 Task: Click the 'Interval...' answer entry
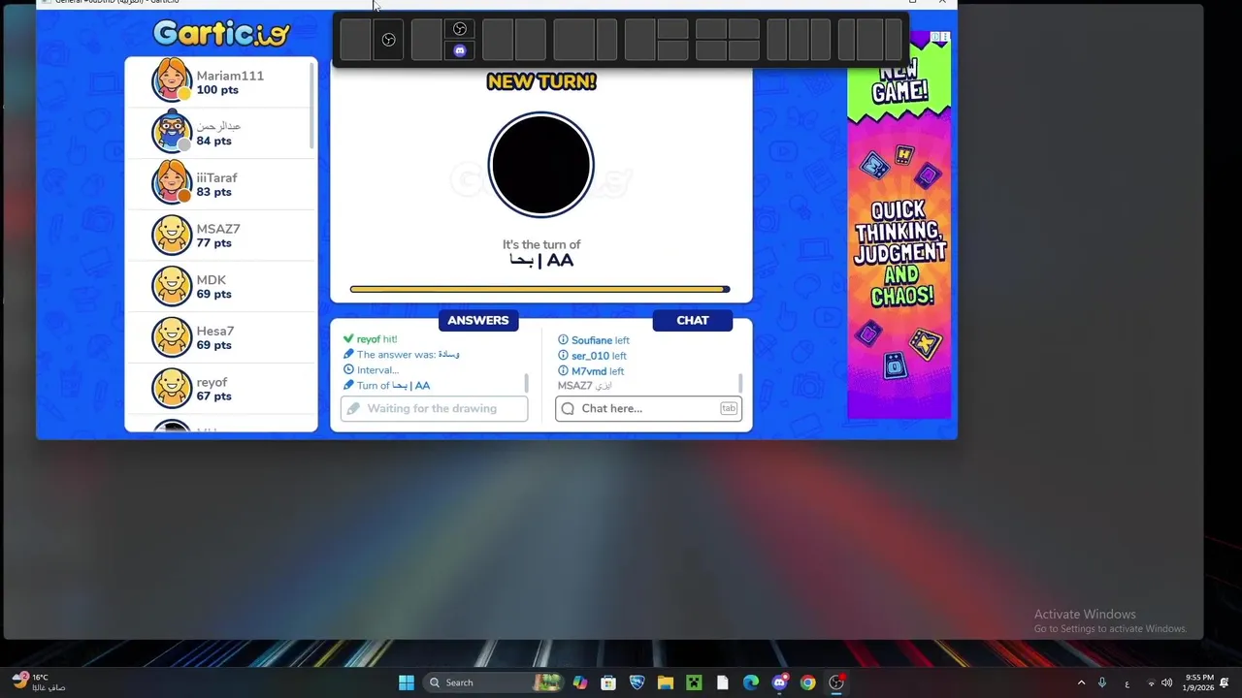click(x=371, y=369)
